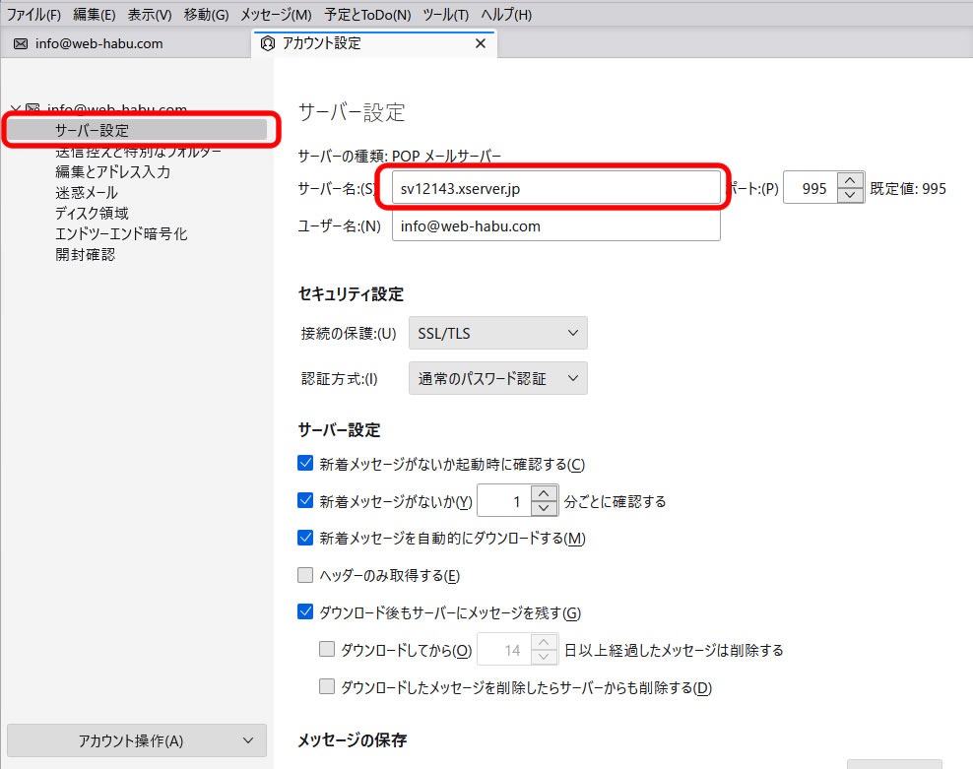Expand the アカウント操作 dropdown button

click(136, 741)
